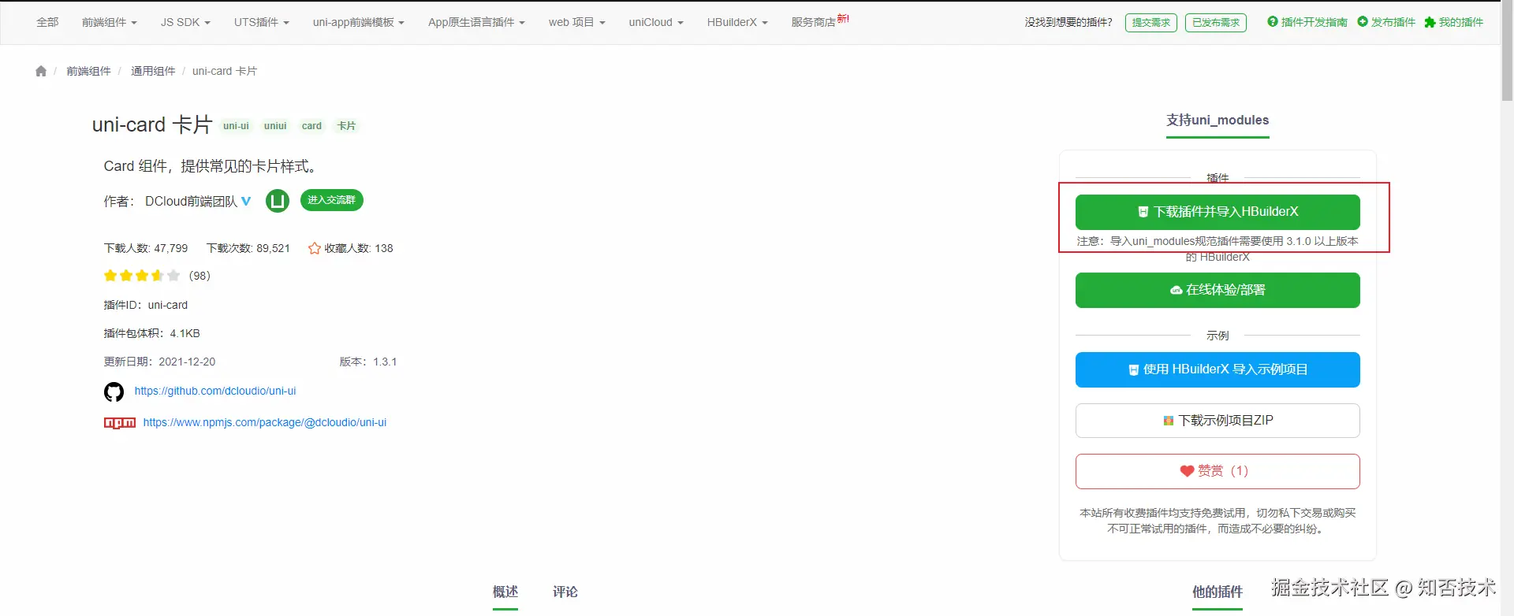1514x616 pixels.
Task: Click 前端组件 breadcrumb link
Action: pyautogui.click(x=88, y=71)
